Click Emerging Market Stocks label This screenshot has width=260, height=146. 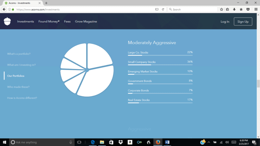tap(143, 71)
